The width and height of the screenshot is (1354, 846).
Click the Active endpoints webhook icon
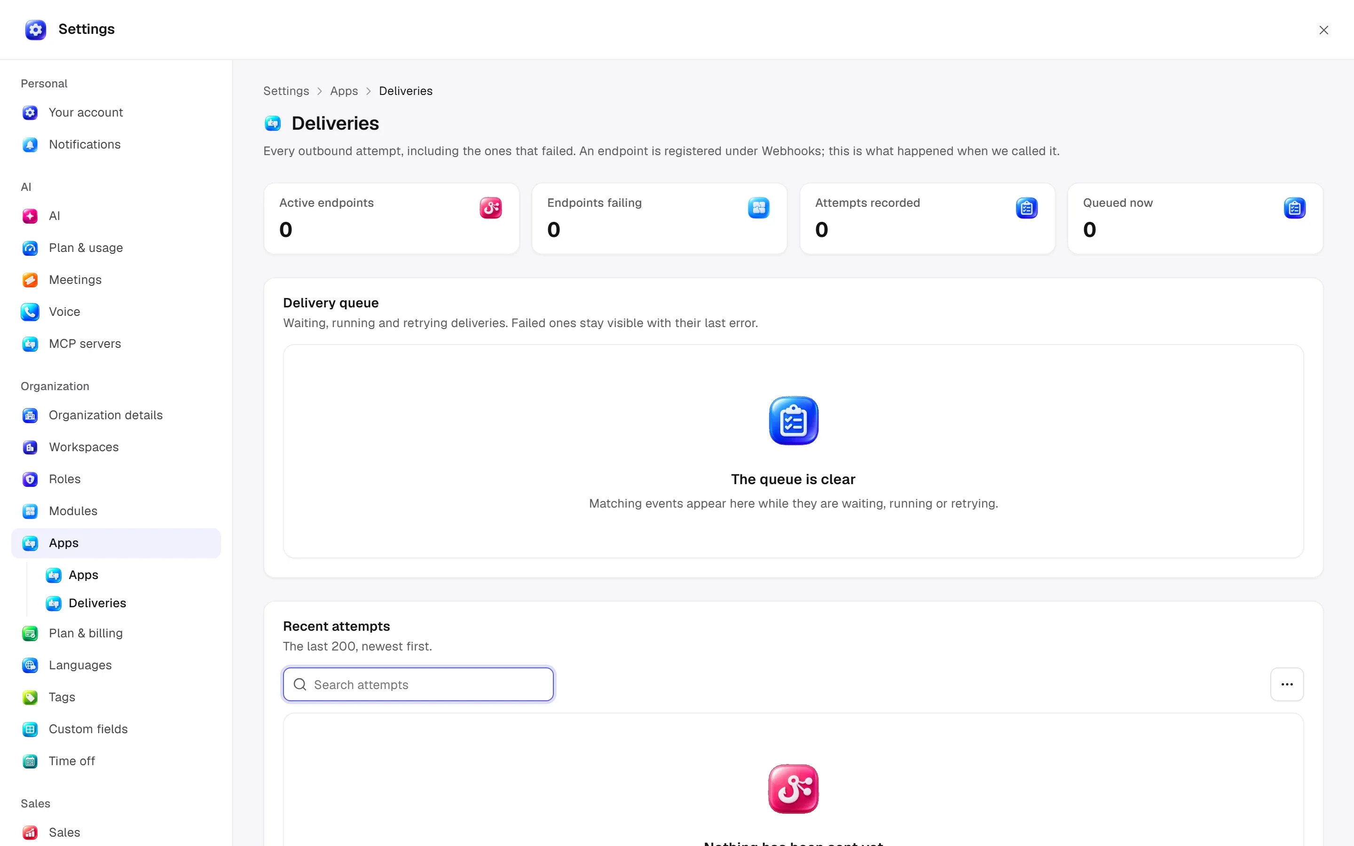point(491,208)
